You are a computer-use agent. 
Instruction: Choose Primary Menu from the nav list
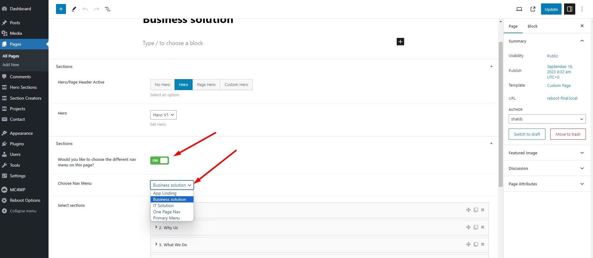tap(166, 218)
